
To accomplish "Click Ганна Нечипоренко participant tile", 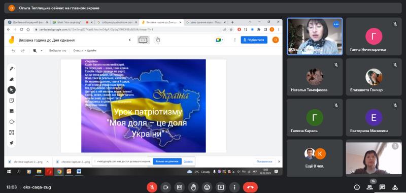I will tap(374, 36).
